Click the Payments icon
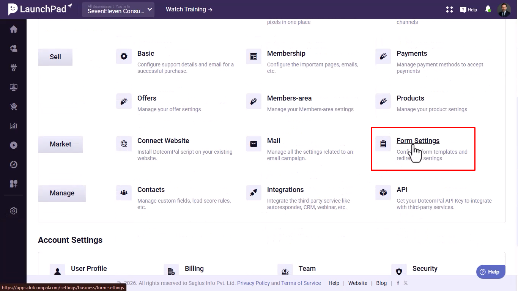518x291 pixels. coord(383,57)
